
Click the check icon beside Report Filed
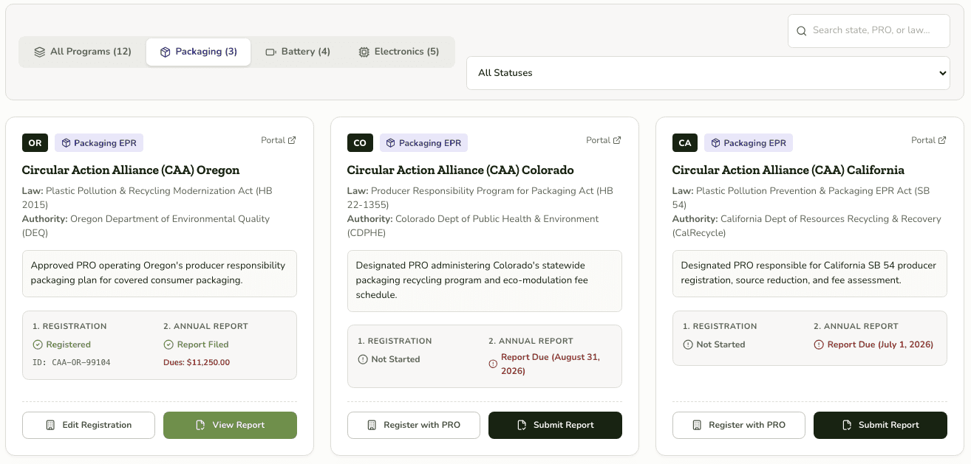(168, 344)
